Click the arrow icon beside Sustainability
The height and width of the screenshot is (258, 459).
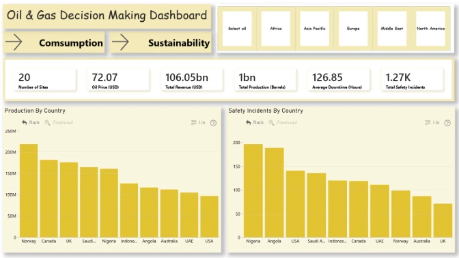point(120,42)
